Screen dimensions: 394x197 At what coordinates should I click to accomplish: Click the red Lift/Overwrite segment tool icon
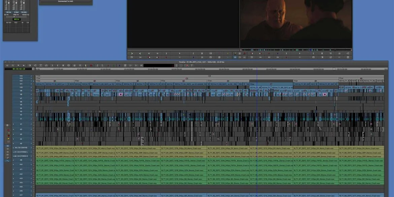pos(91,65)
